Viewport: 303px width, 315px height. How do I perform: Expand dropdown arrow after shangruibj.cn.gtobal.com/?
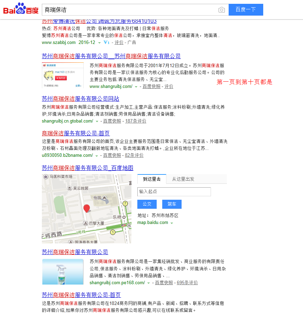(x=97, y=121)
